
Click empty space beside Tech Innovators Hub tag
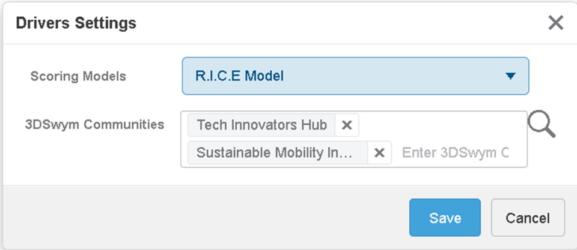[x=439, y=125]
